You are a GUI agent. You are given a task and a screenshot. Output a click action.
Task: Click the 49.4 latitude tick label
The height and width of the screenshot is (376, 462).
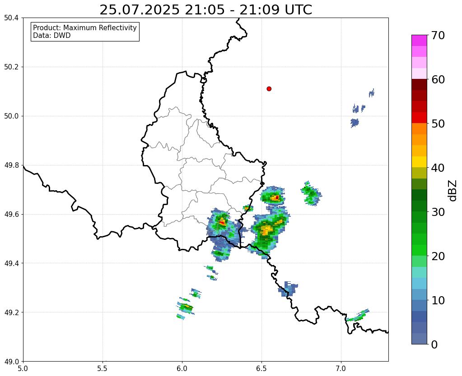click(11, 263)
